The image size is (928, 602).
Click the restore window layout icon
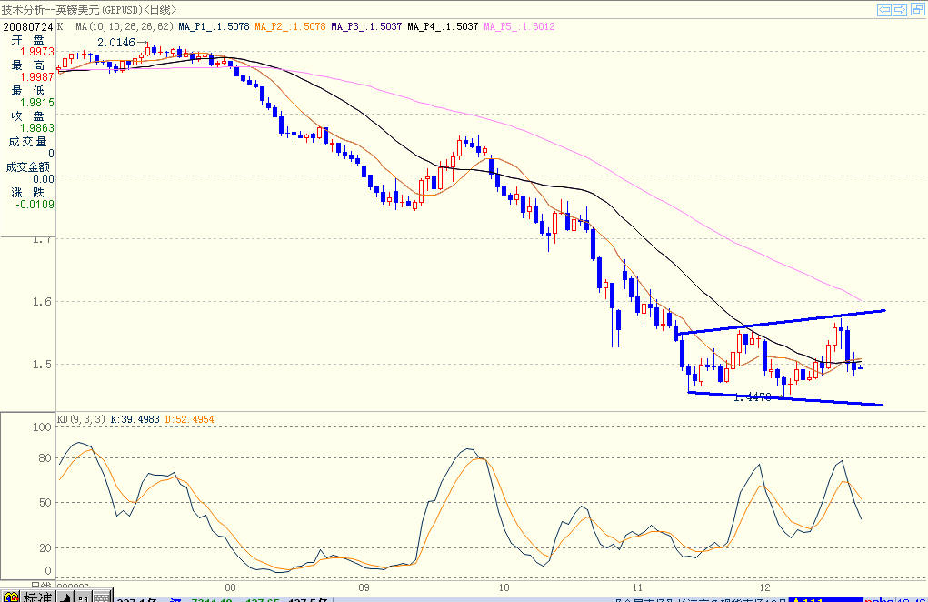917,9
